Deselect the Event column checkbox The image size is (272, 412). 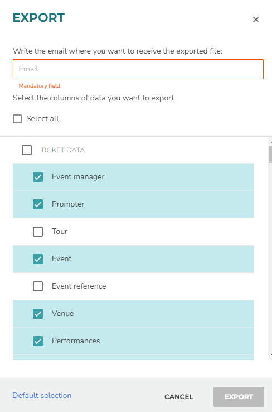tap(38, 259)
